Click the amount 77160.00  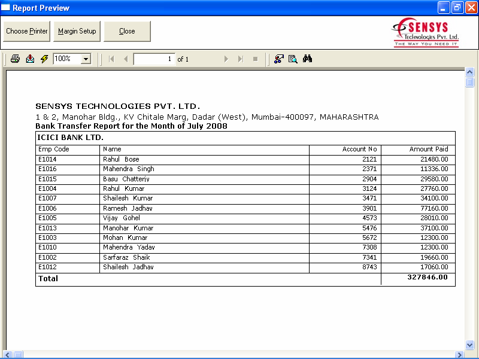tap(434, 208)
